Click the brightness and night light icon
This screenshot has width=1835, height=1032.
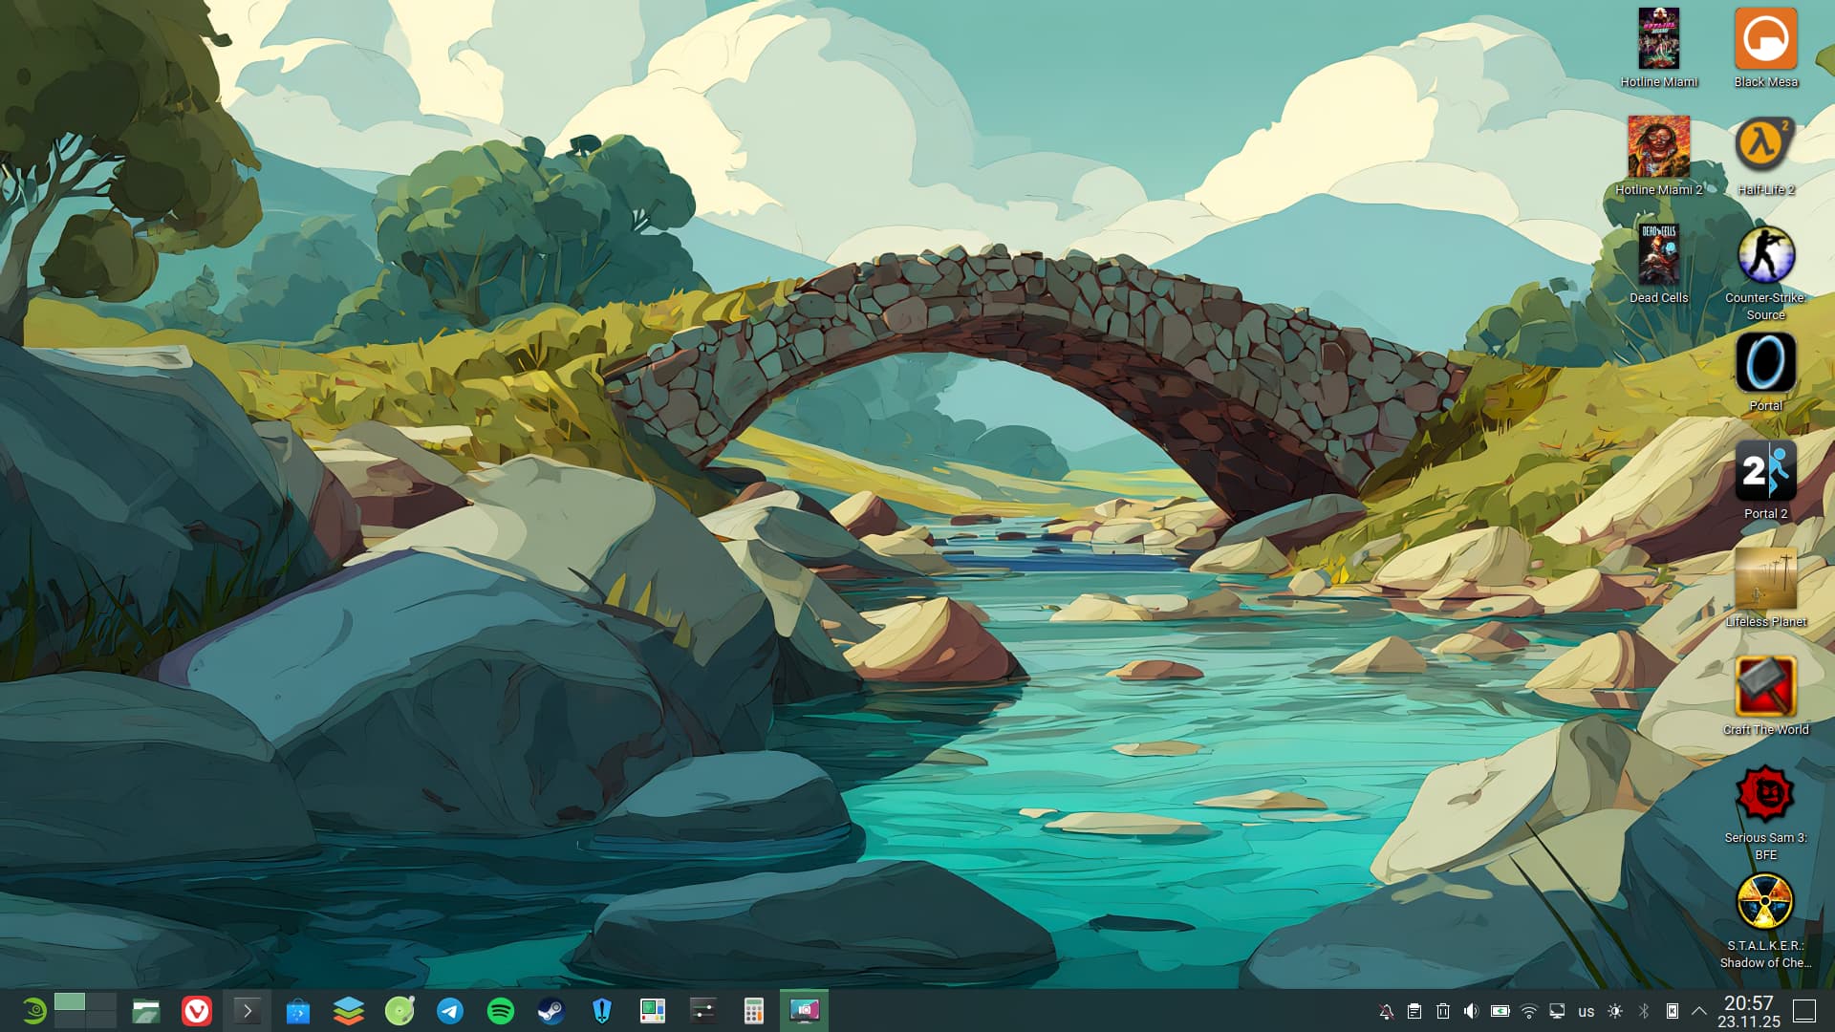pyautogui.click(x=1615, y=1011)
